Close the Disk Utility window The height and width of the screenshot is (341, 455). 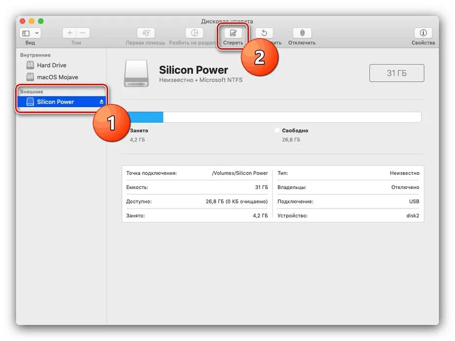(x=22, y=21)
